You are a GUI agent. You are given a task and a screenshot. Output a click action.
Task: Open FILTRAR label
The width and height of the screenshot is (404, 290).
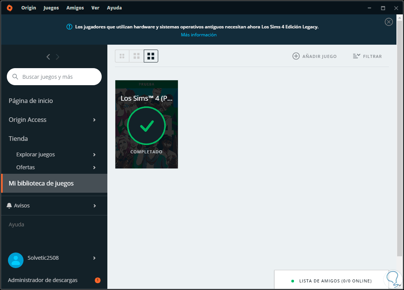[372, 56]
